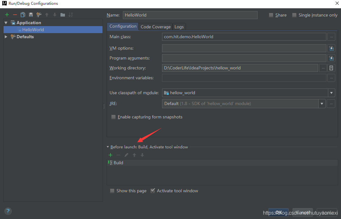Edit the Before launch task
This screenshot has width=341, height=219.
(126, 155)
